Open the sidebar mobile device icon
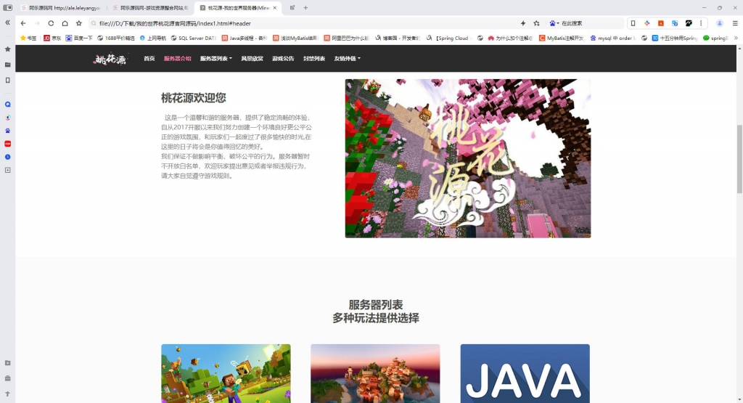This screenshot has height=403, width=743. [x=7, y=80]
